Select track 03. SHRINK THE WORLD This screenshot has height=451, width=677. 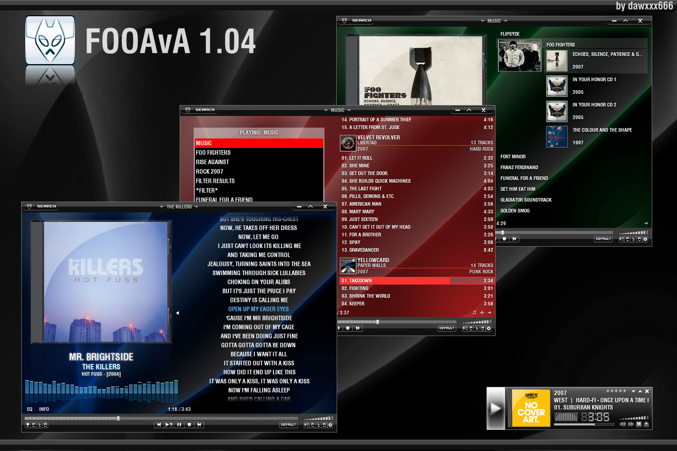(x=417, y=296)
